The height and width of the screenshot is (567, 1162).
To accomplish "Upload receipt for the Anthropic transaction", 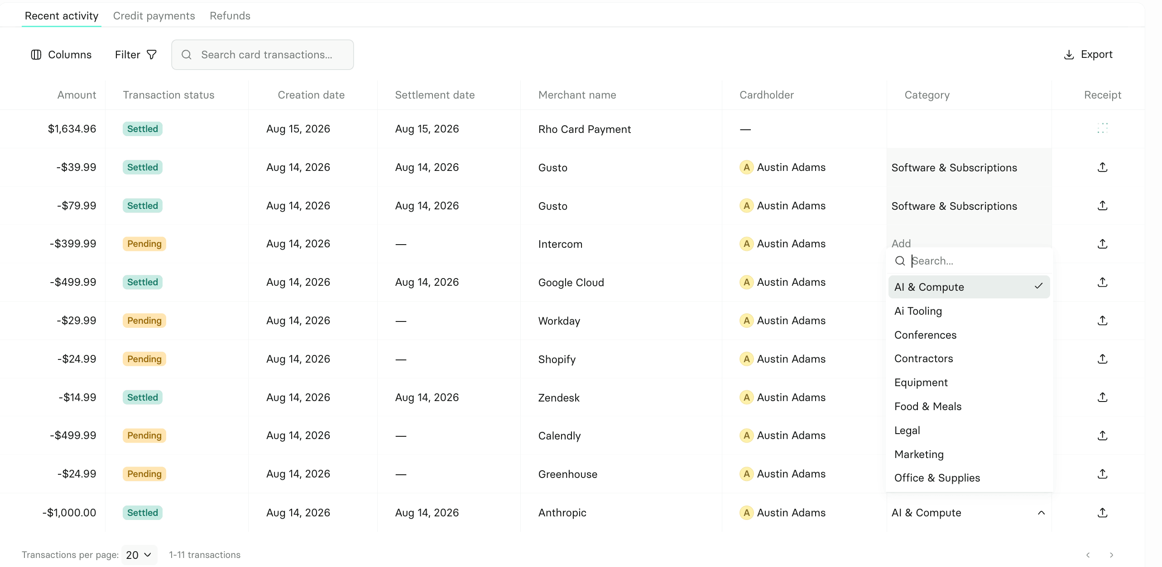I will [x=1102, y=513].
